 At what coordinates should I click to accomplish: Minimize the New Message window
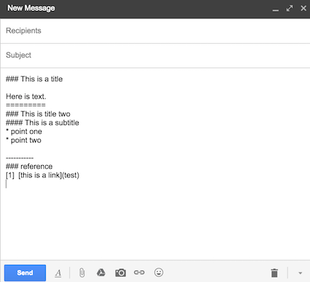pos(275,9)
